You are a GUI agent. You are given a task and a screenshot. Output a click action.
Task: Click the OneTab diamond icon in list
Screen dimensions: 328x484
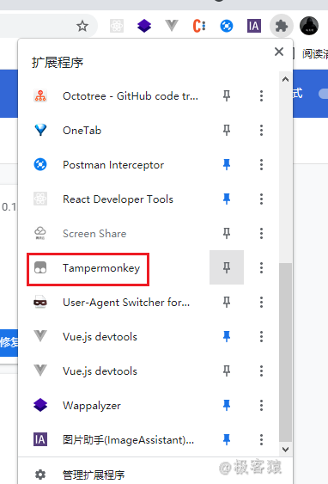coord(40,131)
